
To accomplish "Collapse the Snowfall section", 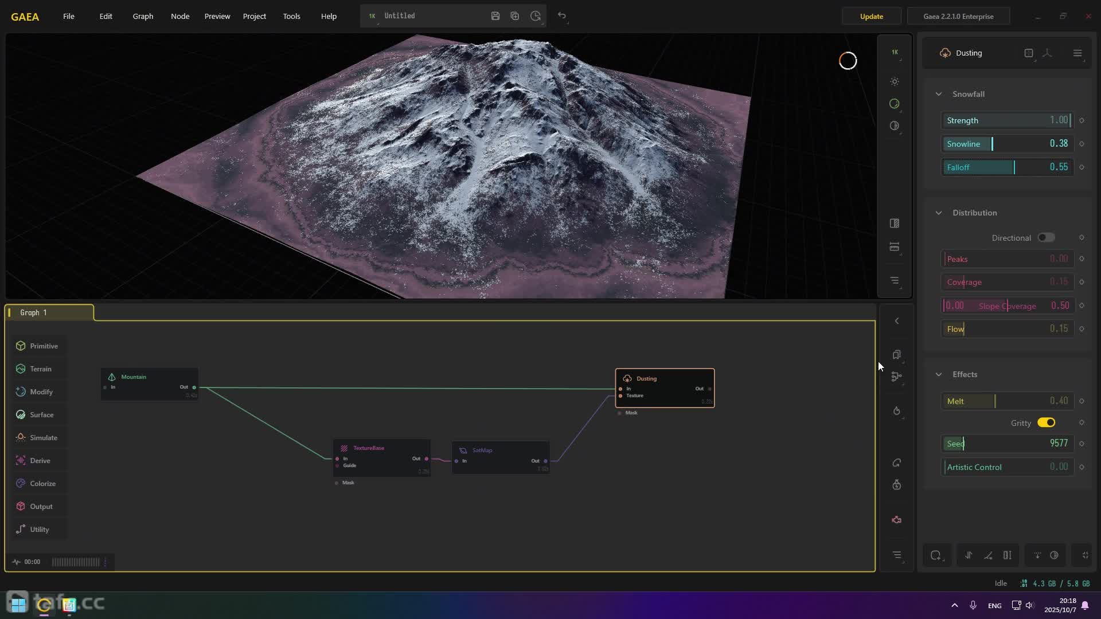I will click(x=939, y=94).
